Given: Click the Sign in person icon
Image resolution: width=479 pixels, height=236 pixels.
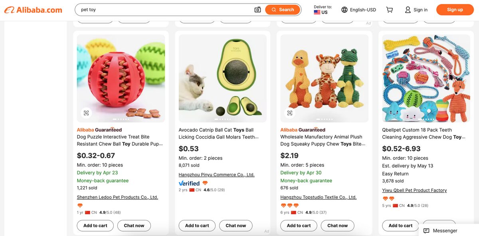Looking at the screenshot, I should pyautogui.click(x=408, y=9).
